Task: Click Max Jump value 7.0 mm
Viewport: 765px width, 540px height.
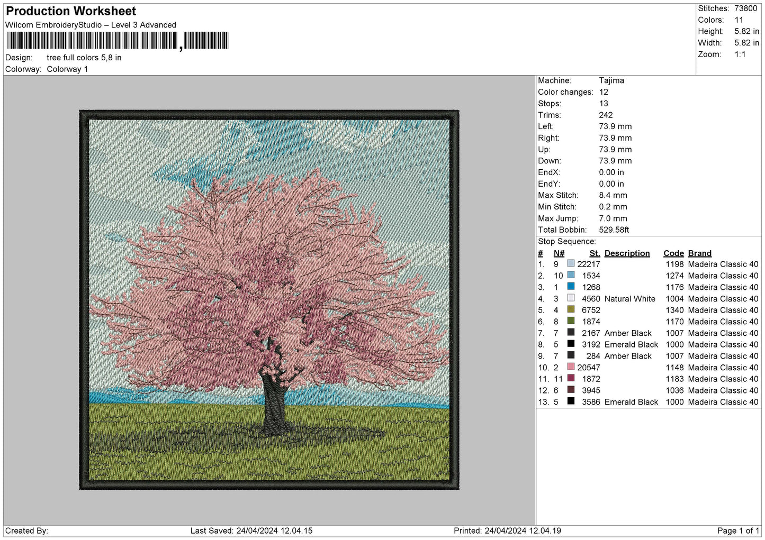Action: 613,218
